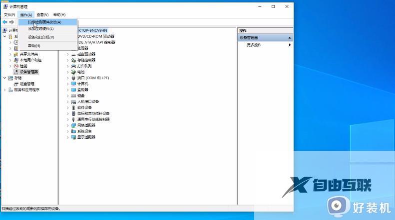Select the 人机接口设备 icon
395x220 pixels.
pyautogui.click(x=73, y=102)
